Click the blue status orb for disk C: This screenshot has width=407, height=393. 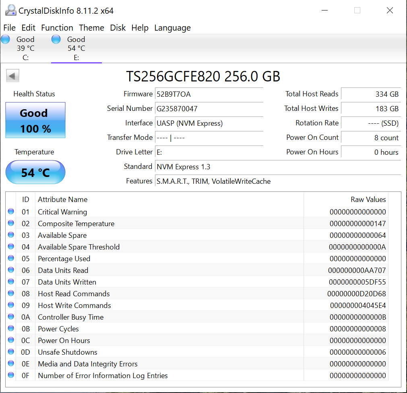pos(6,40)
